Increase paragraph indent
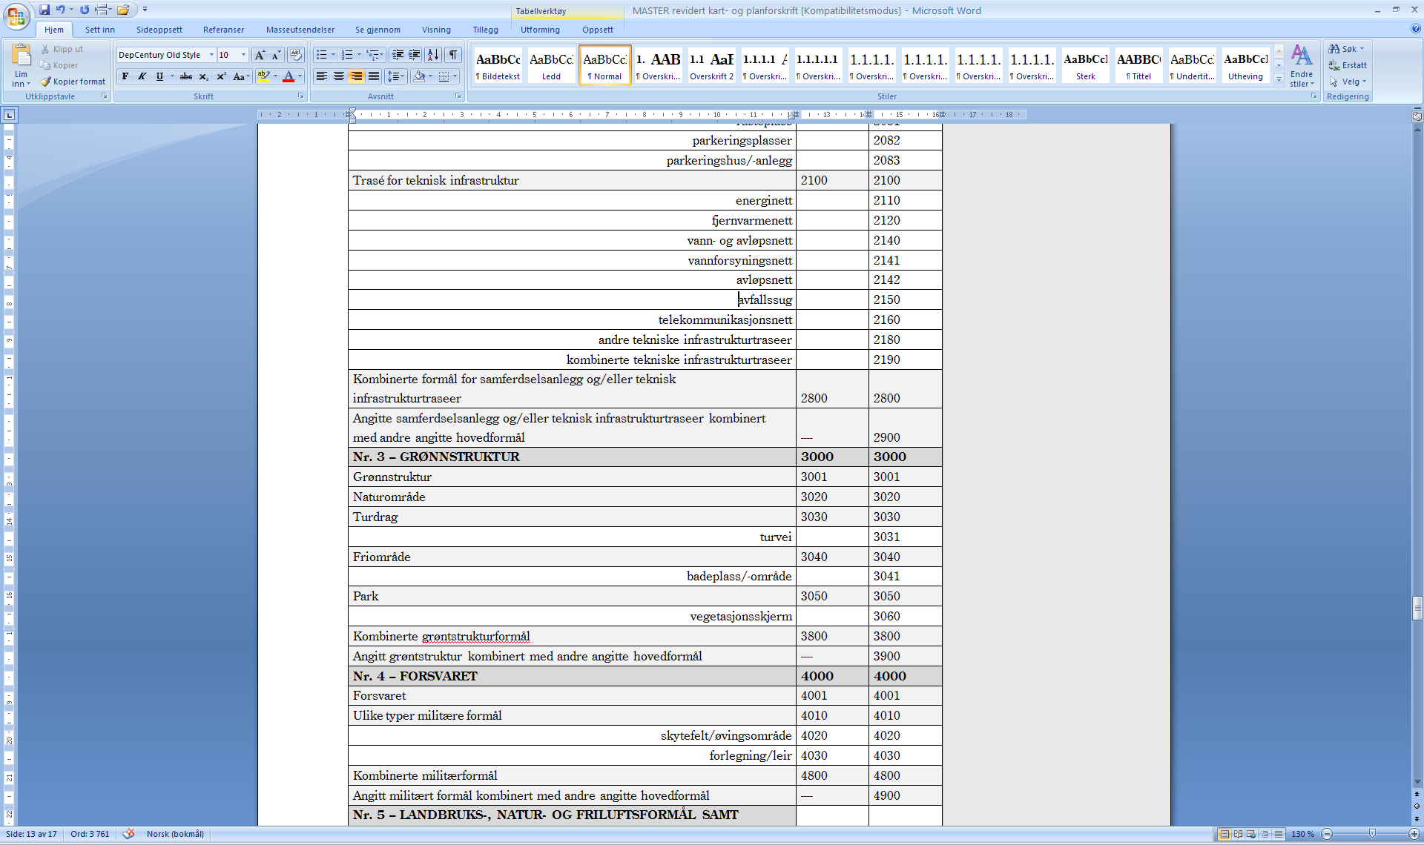Viewport: 1424px width, 845px height. coord(415,55)
